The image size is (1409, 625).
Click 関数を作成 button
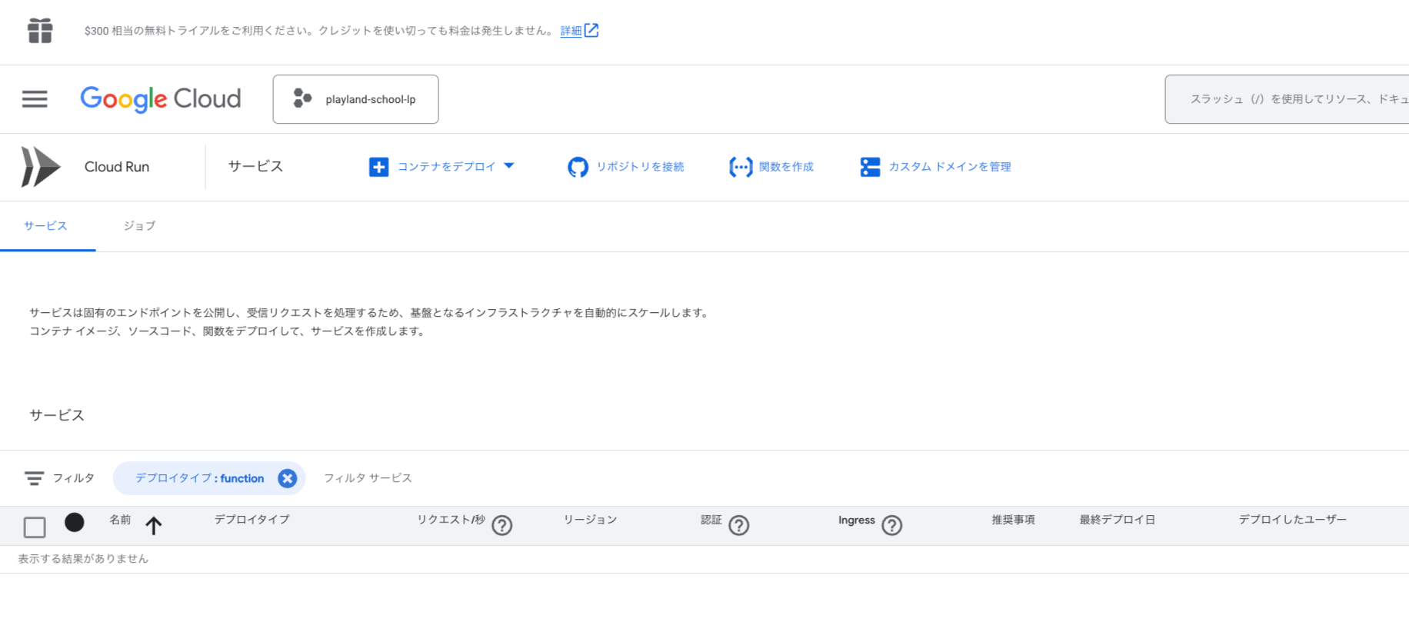click(786, 167)
